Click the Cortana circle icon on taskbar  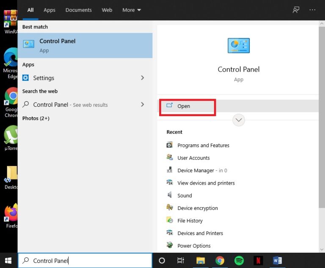pyautogui.click(x=162, y=260)
